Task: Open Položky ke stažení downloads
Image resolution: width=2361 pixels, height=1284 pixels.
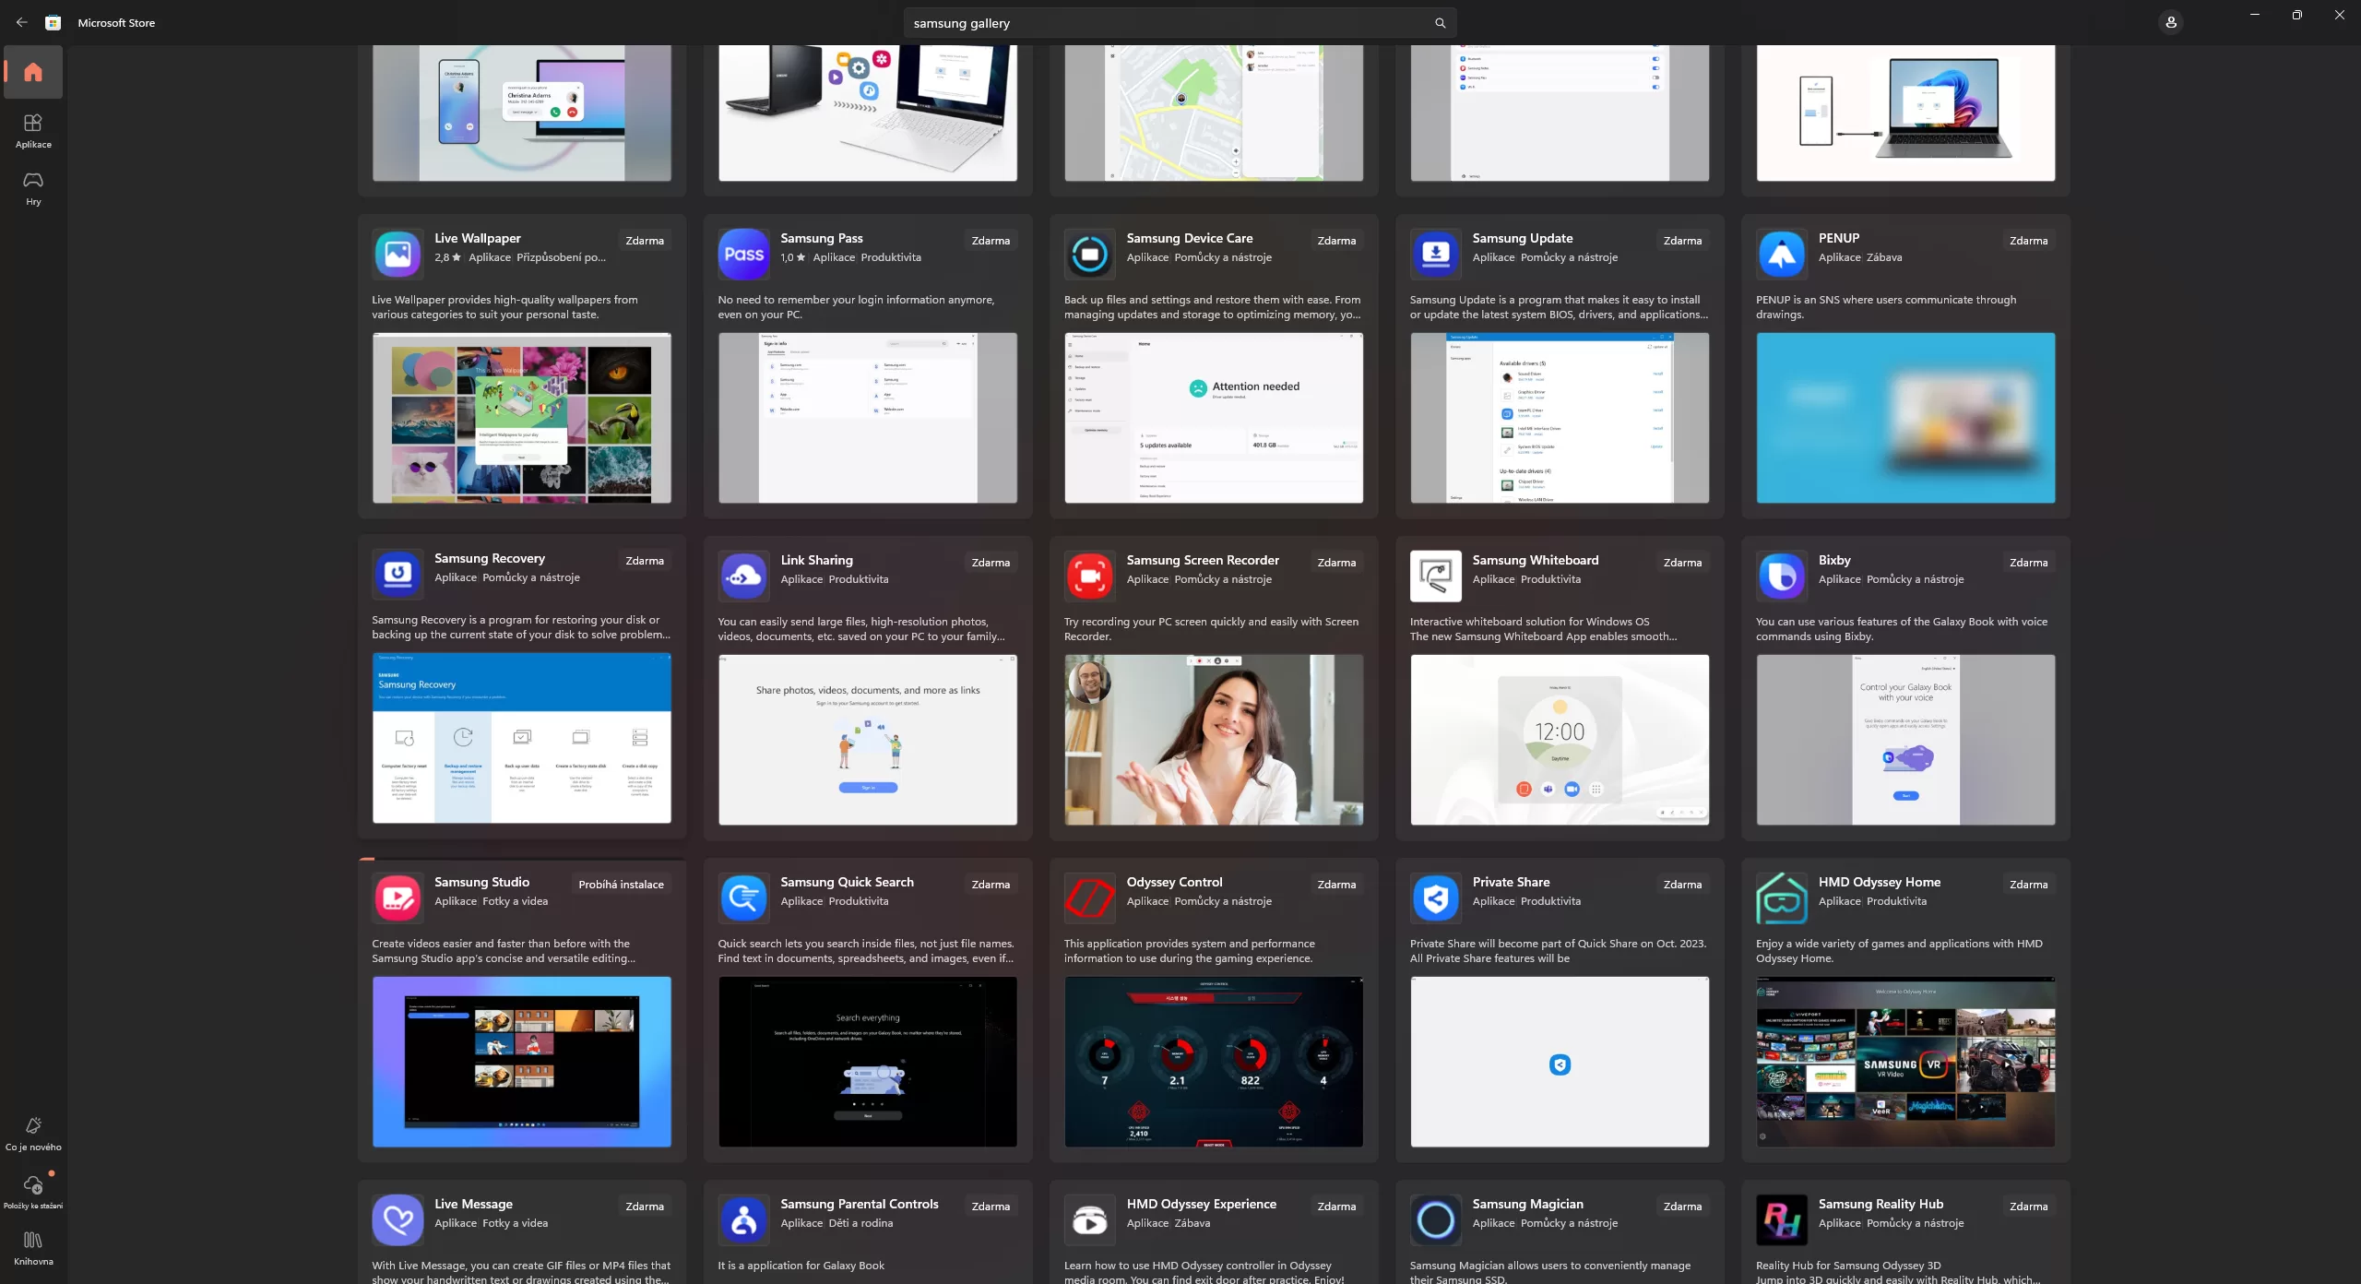Action: pyautogui.click(x=33, y=1191)
